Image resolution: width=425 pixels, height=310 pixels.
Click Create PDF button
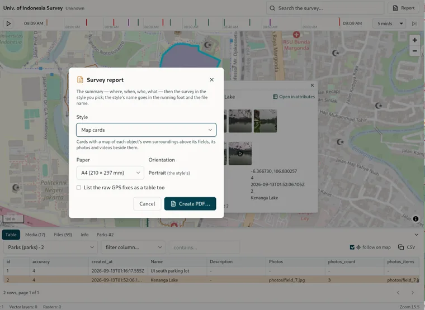[x=190, y=204]
